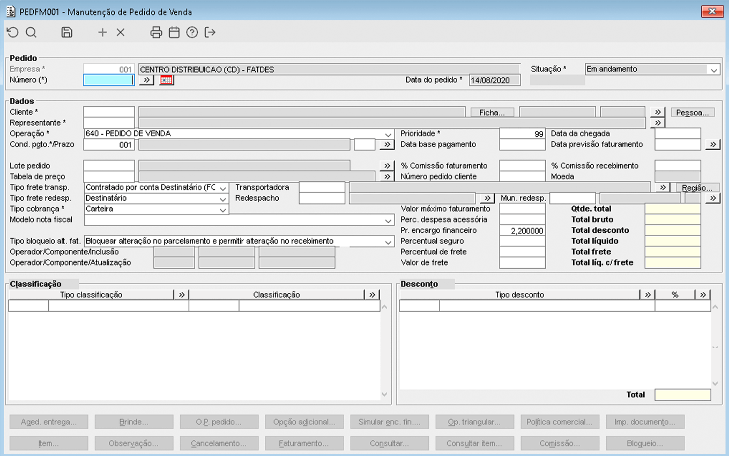Click the exit door icon in the toolbar

click(210, 33)
